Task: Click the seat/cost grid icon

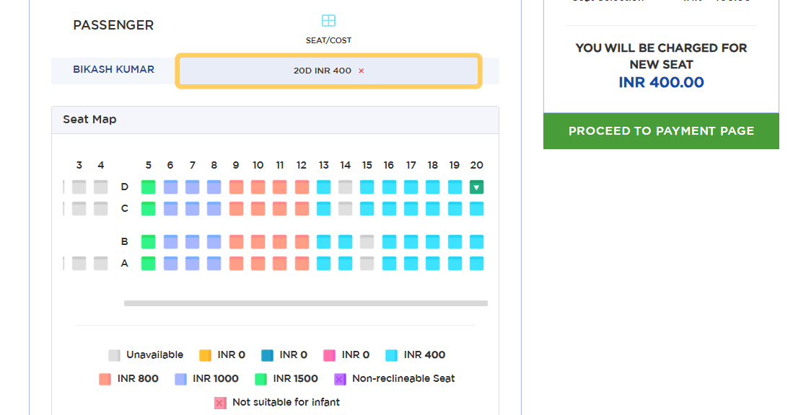Action: point(328,20)
